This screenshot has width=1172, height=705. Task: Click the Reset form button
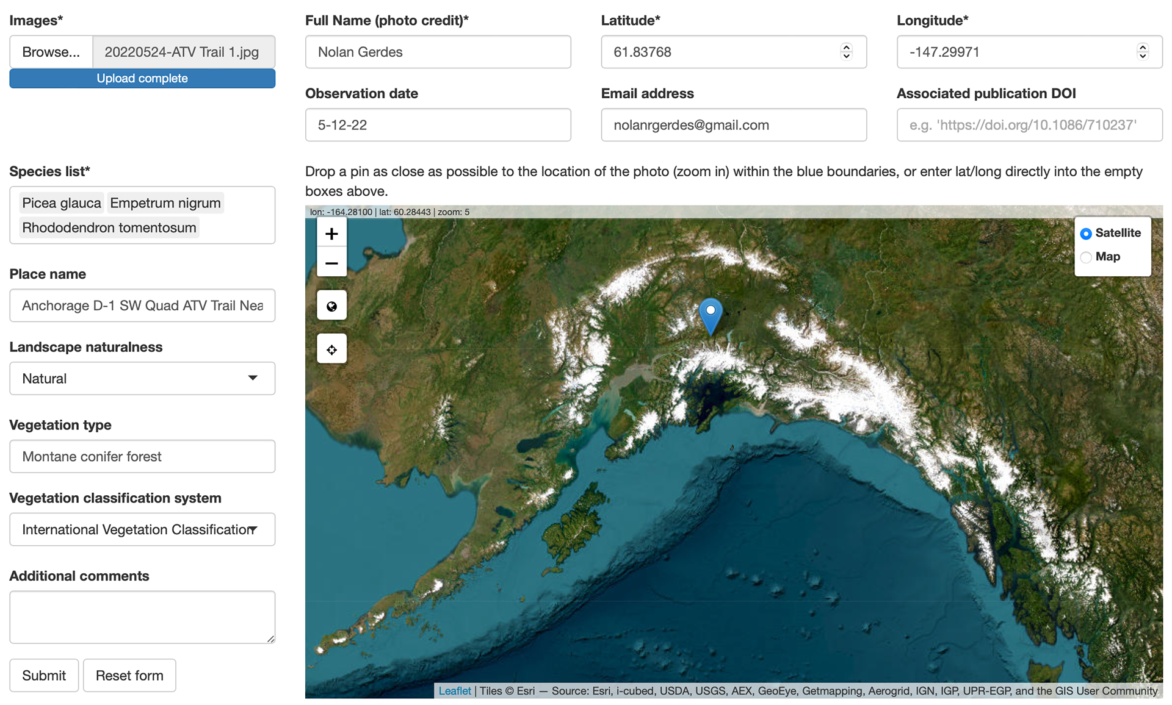pyautogui.click(x=129, y=675)
